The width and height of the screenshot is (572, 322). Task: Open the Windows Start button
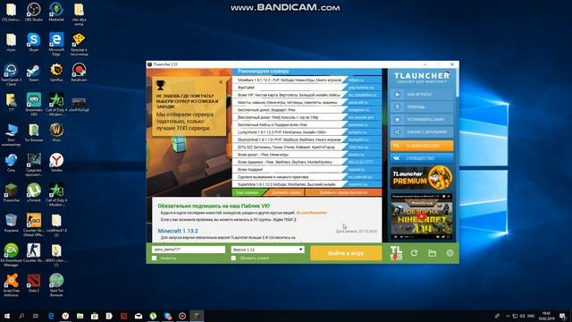point(6,316)
